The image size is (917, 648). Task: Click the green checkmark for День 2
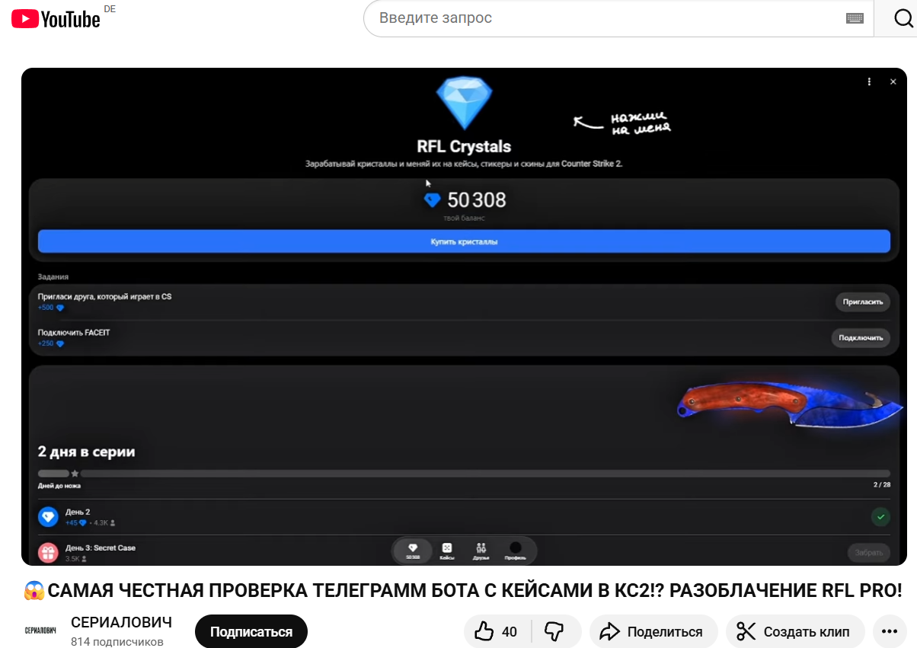[x=880, y=517]
